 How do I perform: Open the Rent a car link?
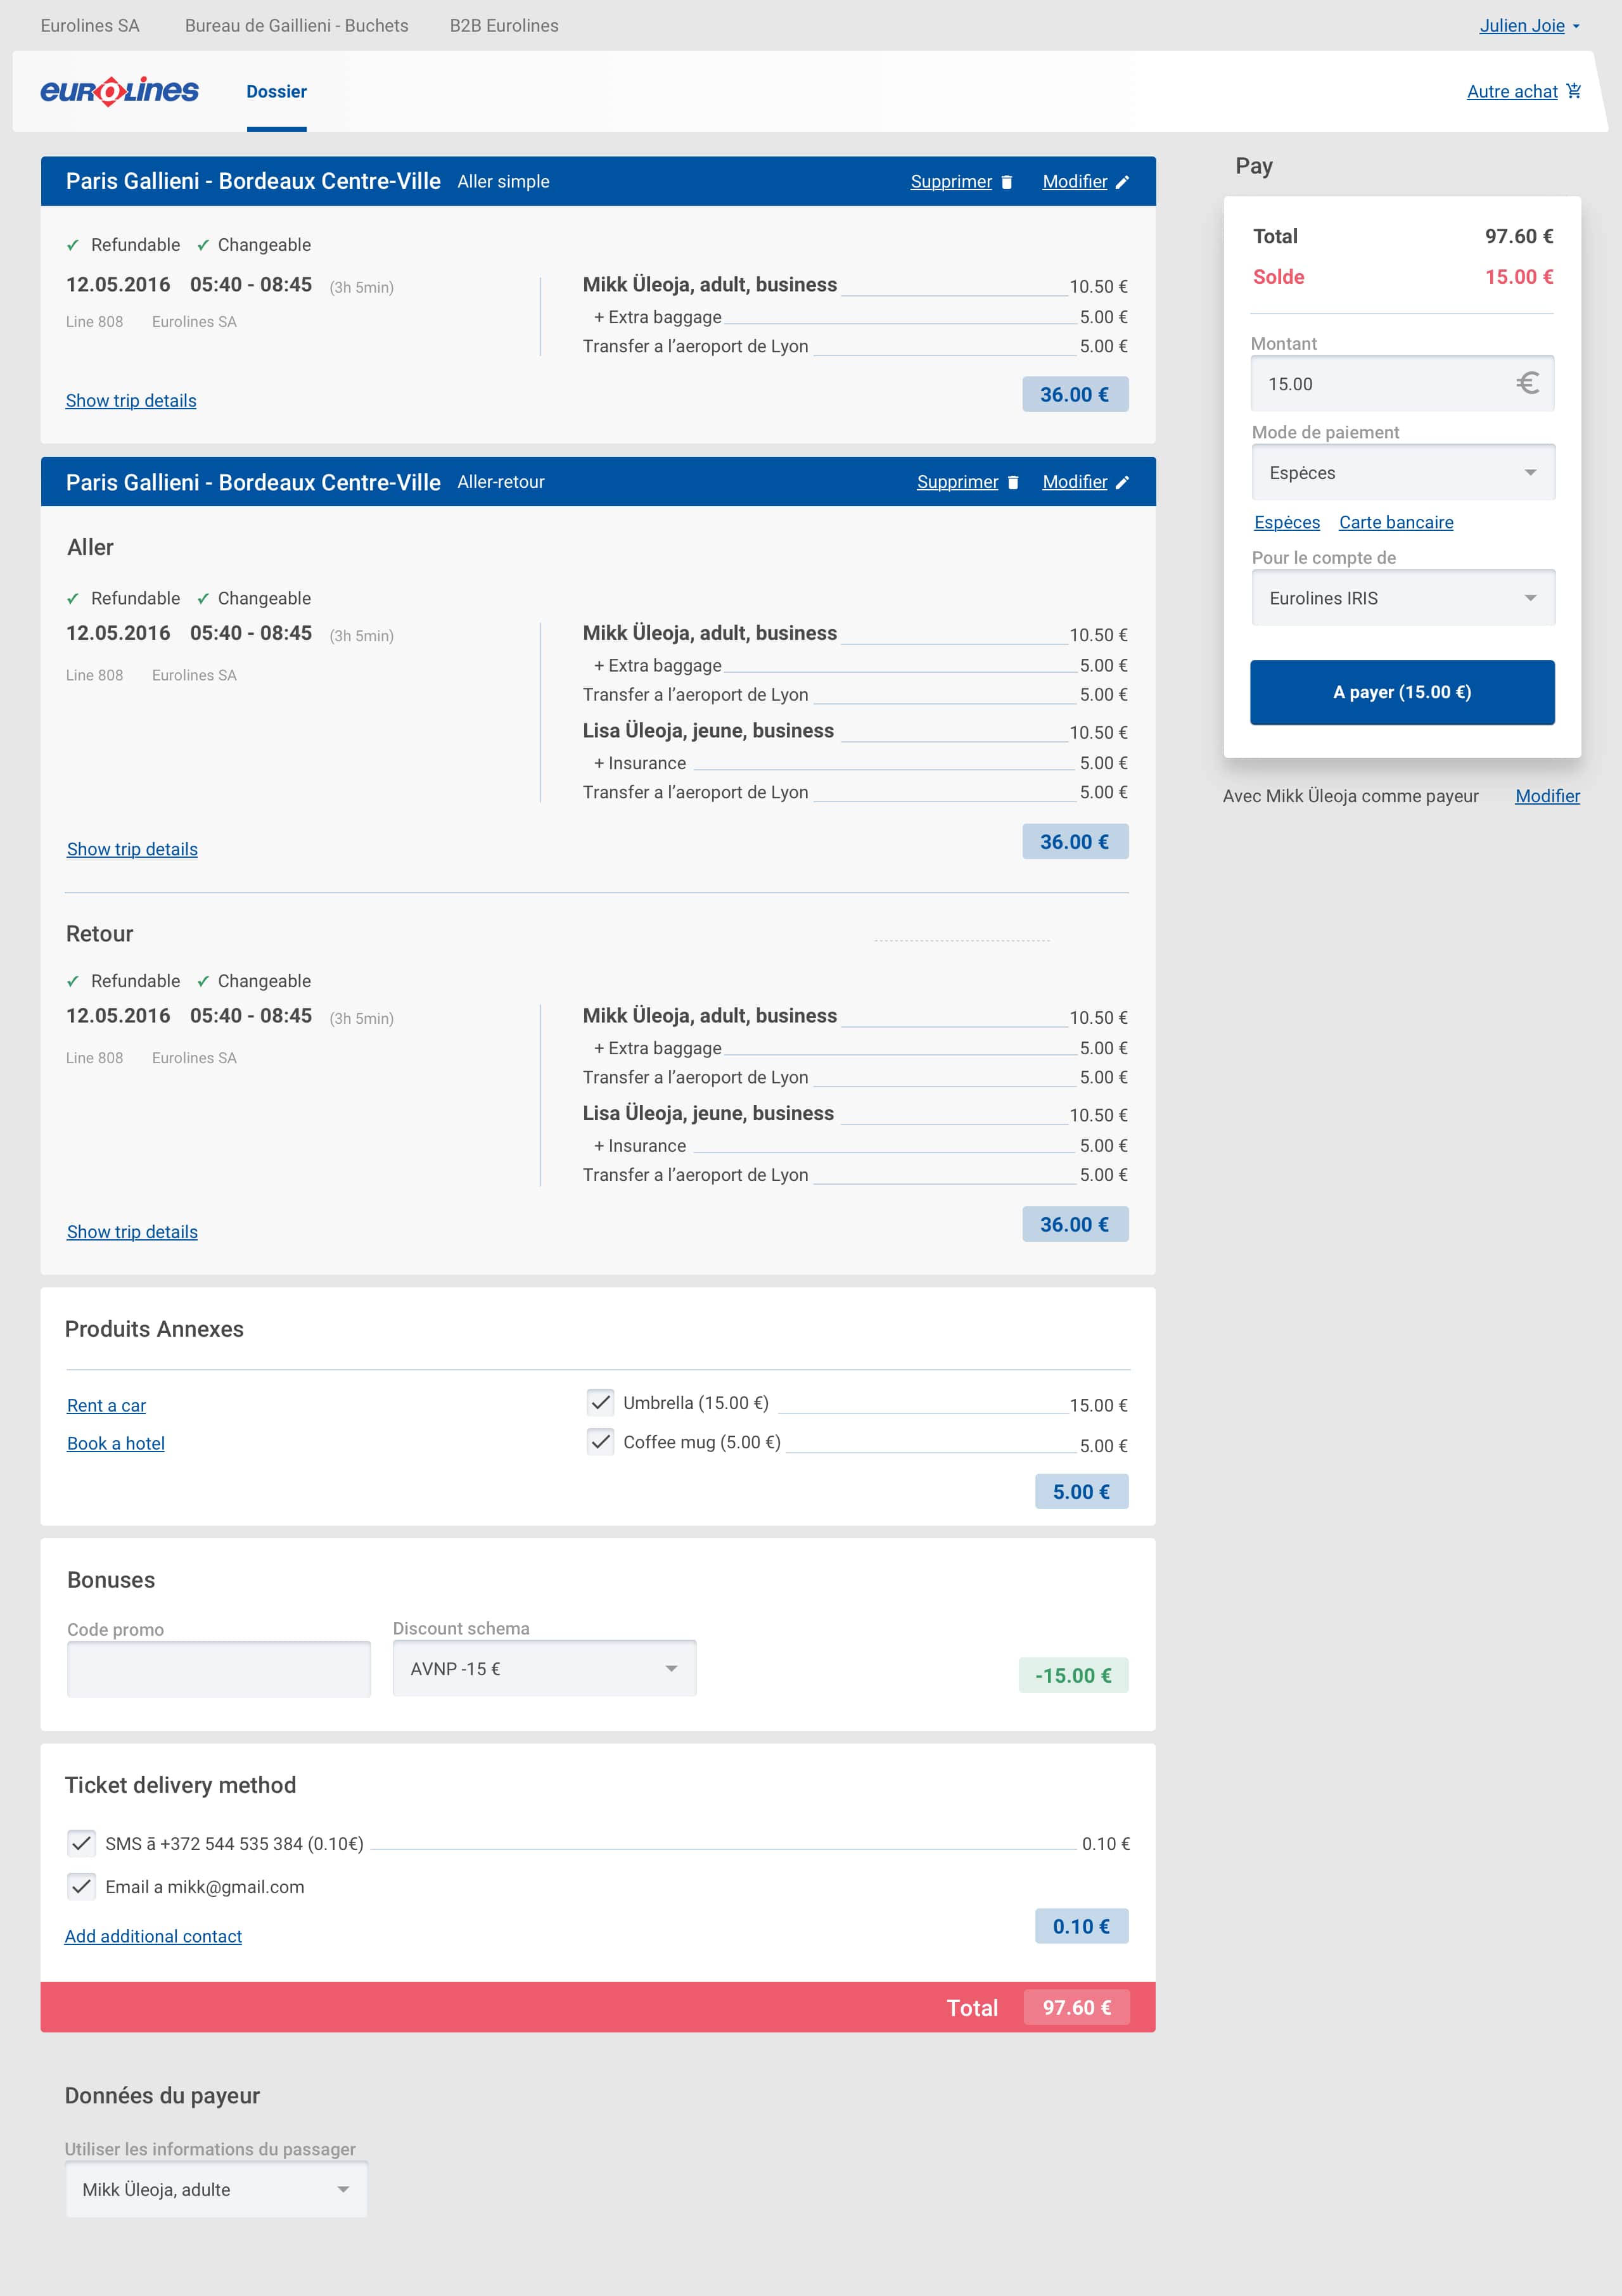(106, 1405)
